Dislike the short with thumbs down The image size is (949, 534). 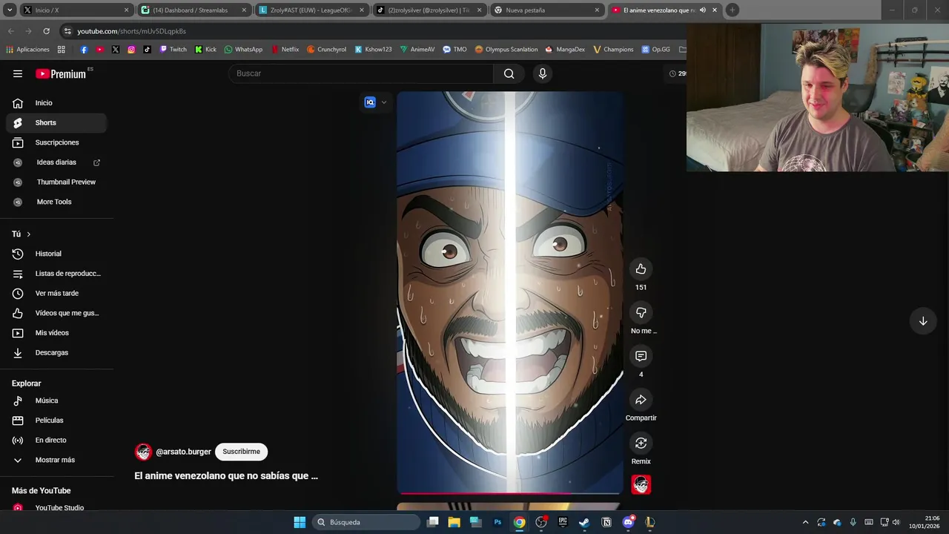pyautogui.click(x=641, y=312)
